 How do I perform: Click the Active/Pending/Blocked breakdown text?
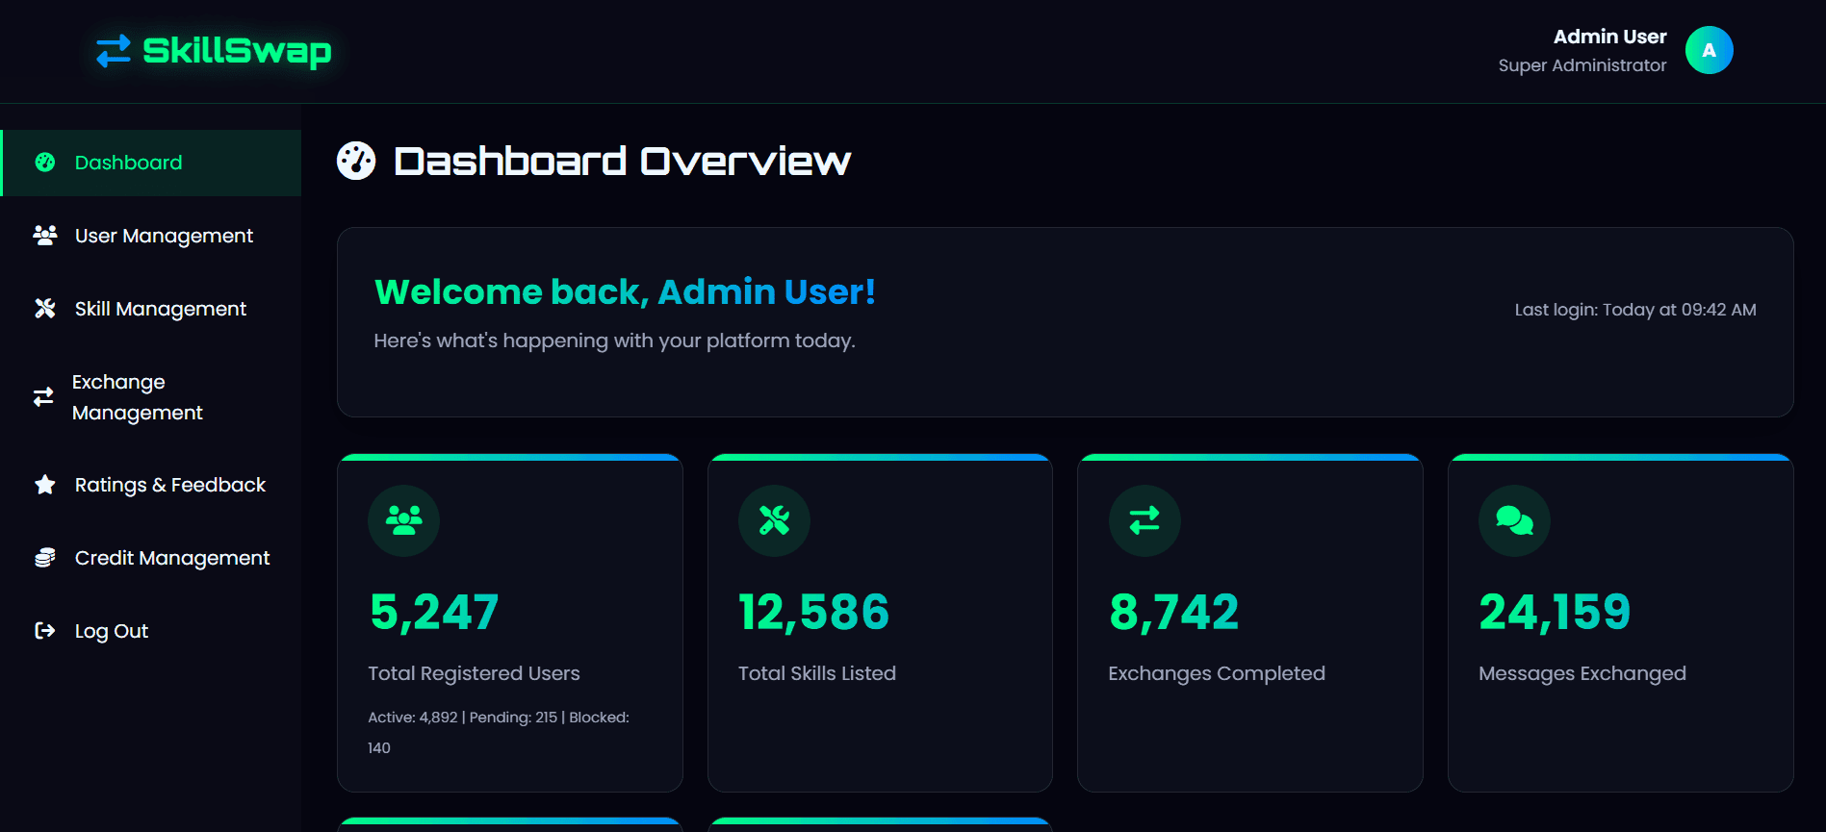click(x=499, y=732)
